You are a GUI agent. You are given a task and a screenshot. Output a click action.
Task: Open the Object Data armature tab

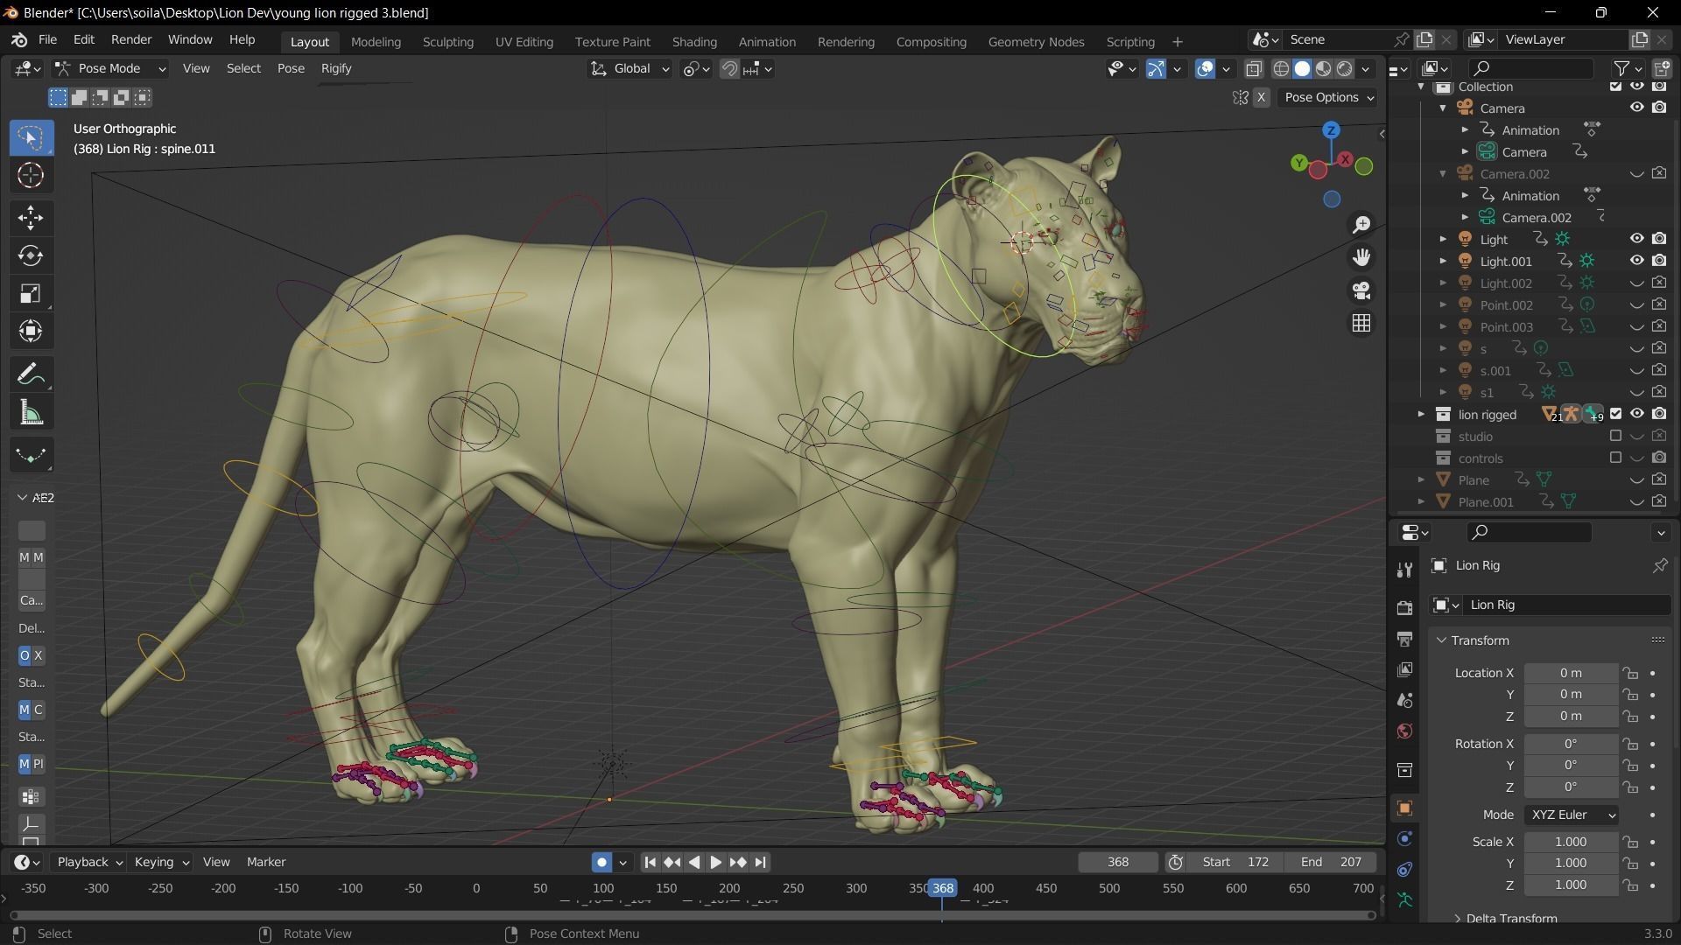pyautogui.click(x=1405, y=899)
